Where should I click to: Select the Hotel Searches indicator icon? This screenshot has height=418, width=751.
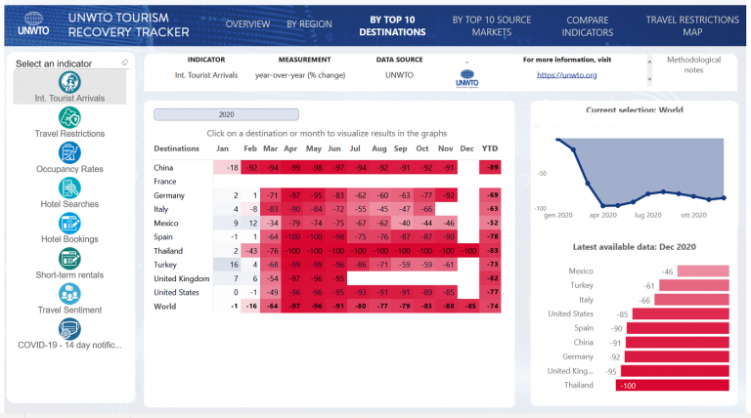[x=69, y=188]
